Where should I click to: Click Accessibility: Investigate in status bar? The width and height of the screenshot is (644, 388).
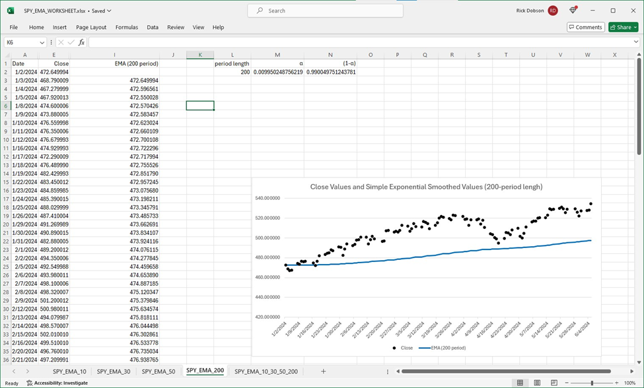57,383
